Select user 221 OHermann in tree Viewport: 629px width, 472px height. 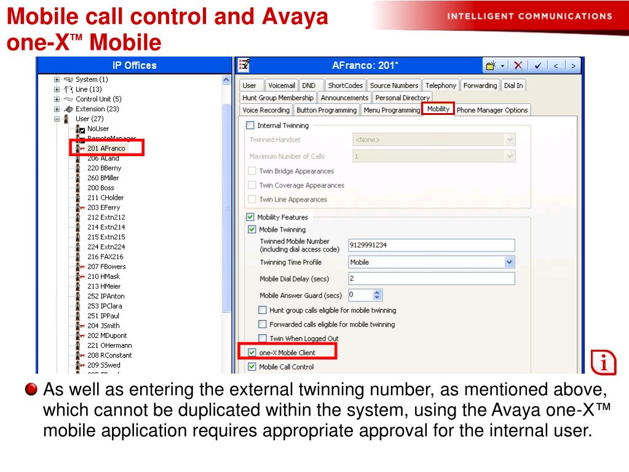pyautogui.click(x=109, y=345)
